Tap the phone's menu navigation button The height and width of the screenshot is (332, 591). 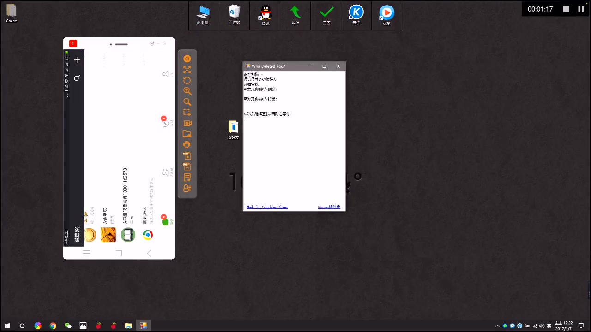(86, 253)
